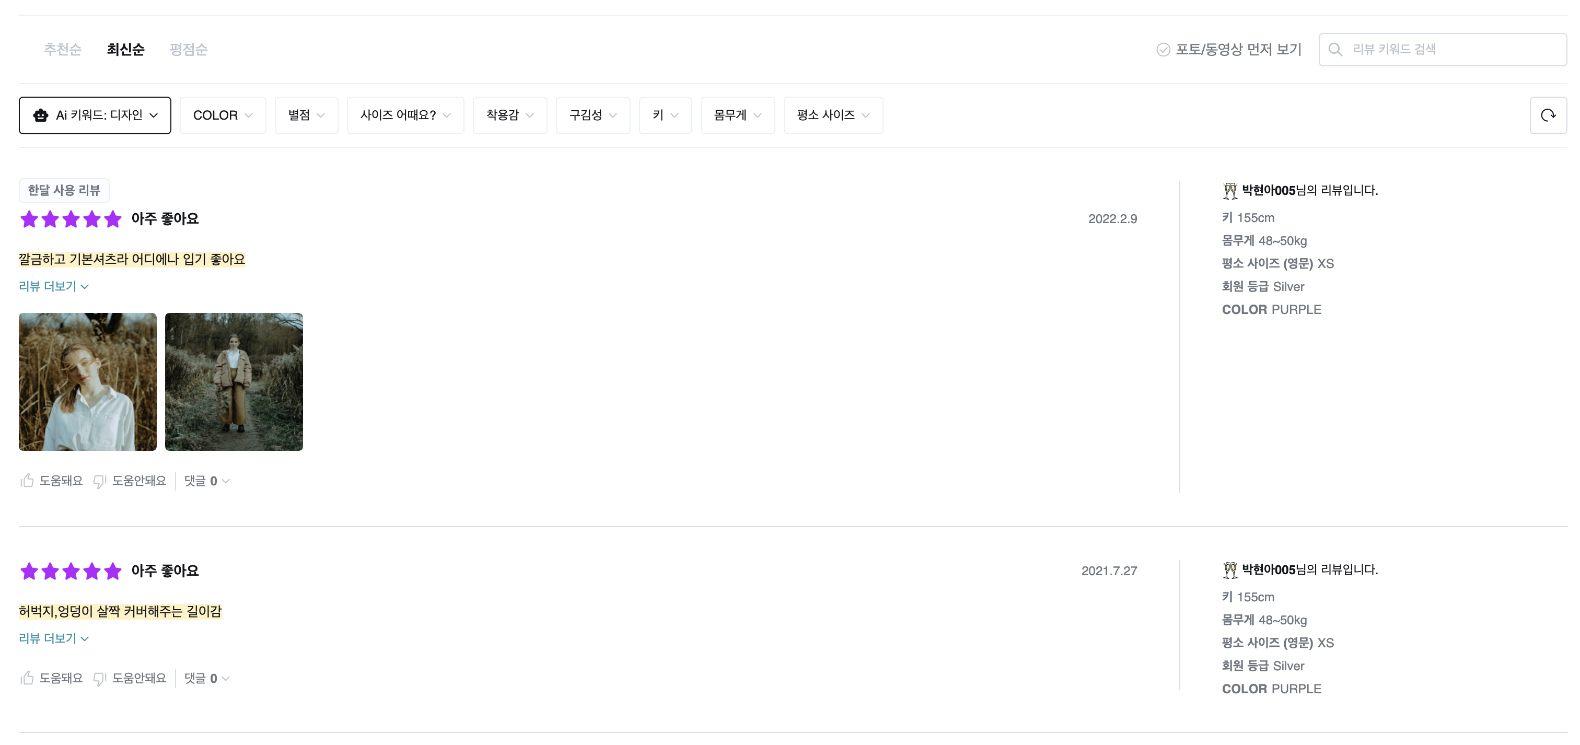This screenshot has height=745, width=1580.
Task: Open the 몸무게 filter dropdown
Action: (737, 114)
